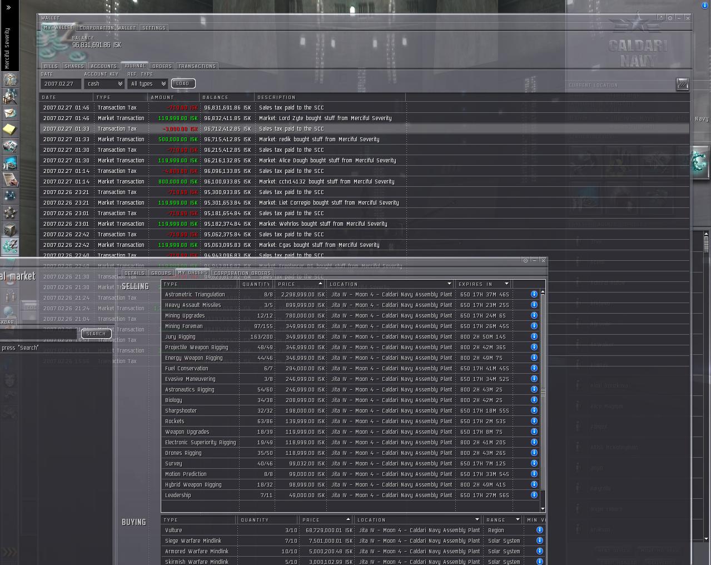Viewport: 711px width, 565px height.
Task: Show info for Rockets sell order
Action: click(x=534, y=421)
